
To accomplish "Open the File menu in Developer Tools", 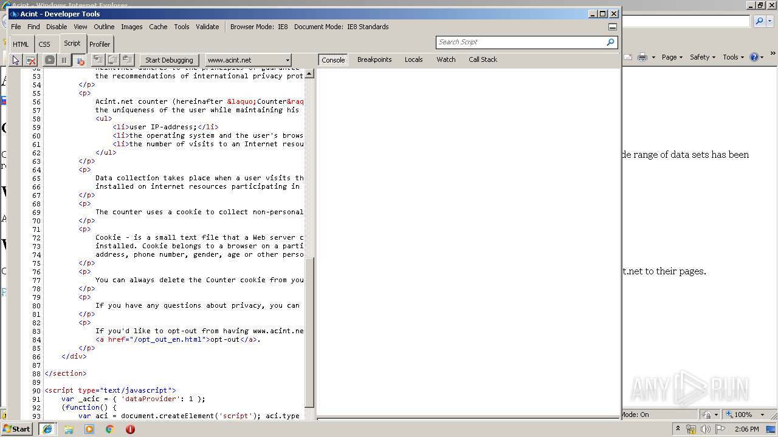I will tap(16, 27).
